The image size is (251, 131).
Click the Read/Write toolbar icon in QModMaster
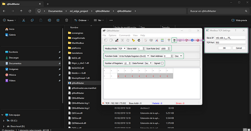point(122,40)
